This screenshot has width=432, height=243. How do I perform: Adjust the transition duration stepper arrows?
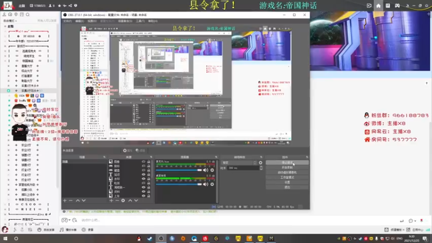pyautogui.click(x=261, y=168)
